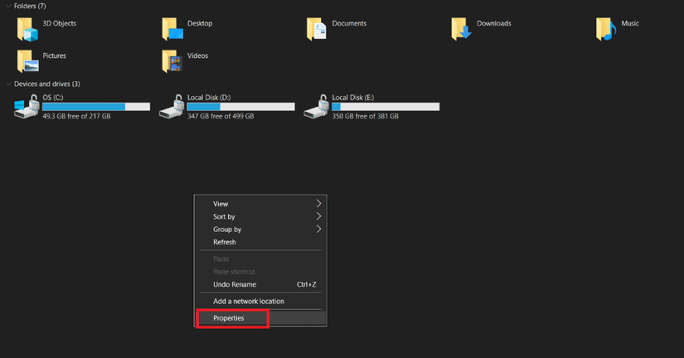This screenshot has width=684, height=358.
Task: Expand the Sort by submenu arrow
Action: [318, 216]
